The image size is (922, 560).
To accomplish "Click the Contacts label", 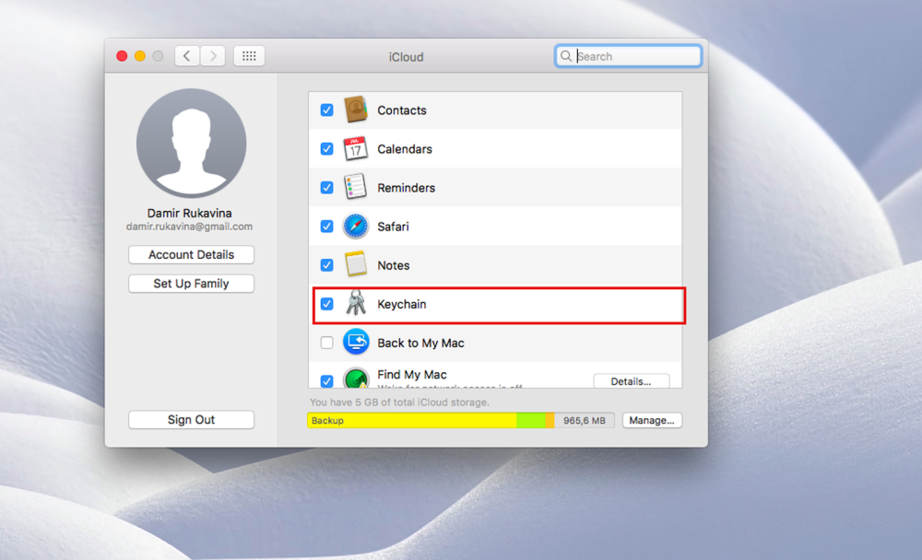I will 402,110.
